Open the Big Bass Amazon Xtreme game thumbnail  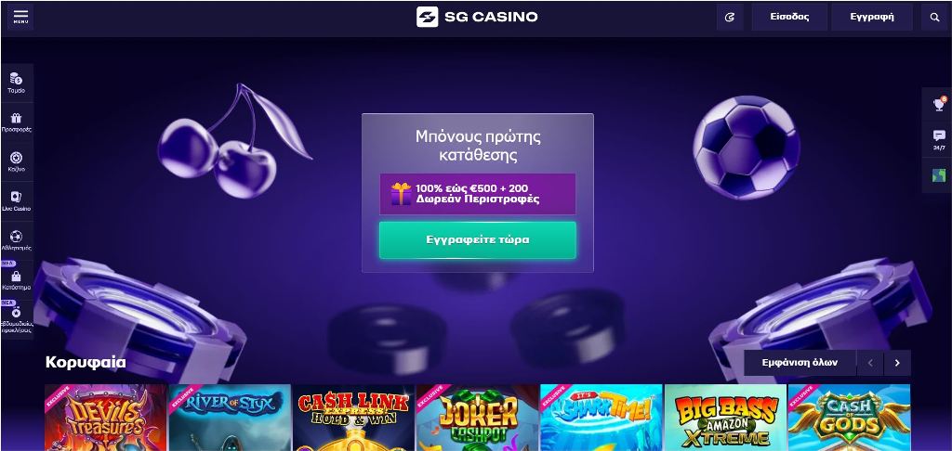[x=725, y=418]
